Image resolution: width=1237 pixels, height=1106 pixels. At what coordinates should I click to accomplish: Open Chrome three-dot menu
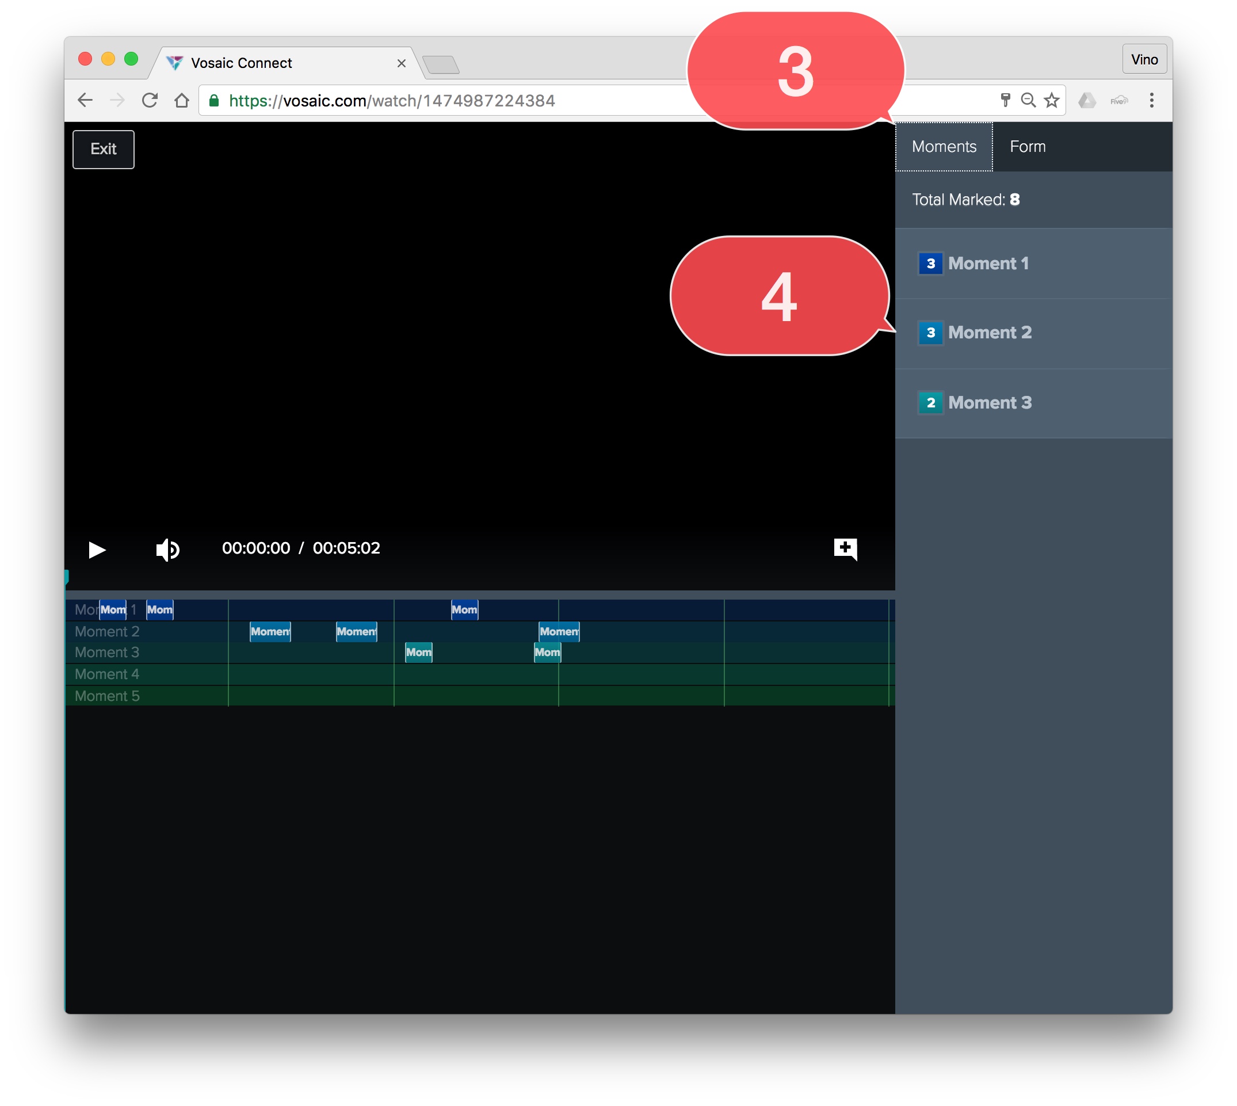coord(1151,100)
